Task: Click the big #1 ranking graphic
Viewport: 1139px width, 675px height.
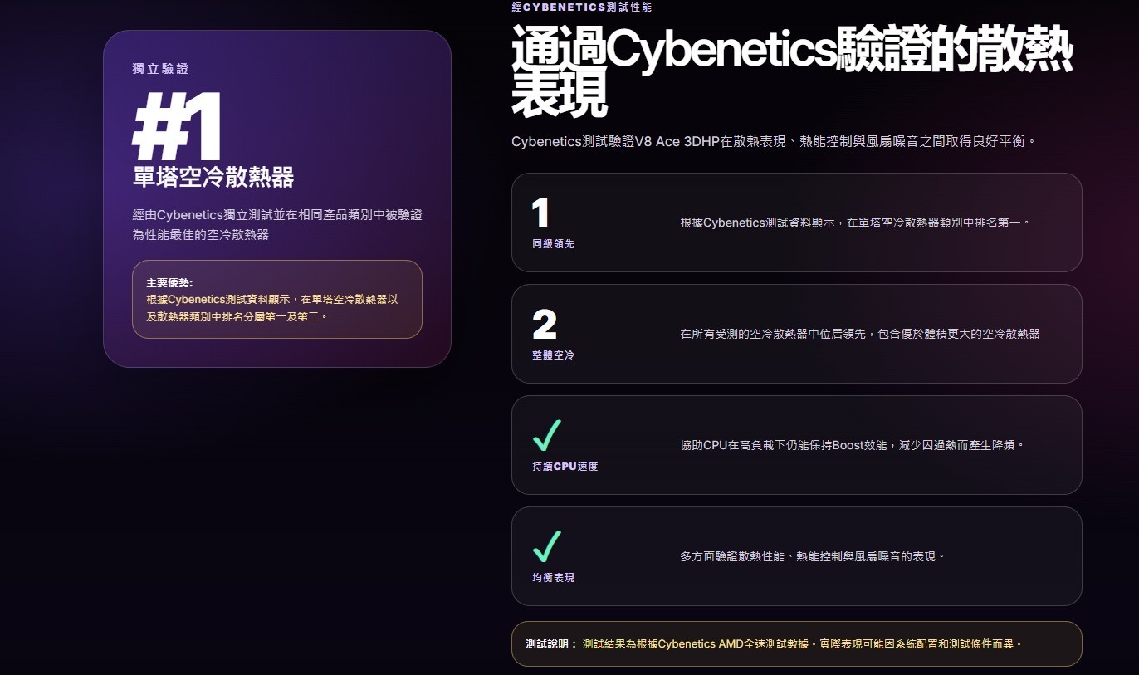Action: tap(177, 125)
